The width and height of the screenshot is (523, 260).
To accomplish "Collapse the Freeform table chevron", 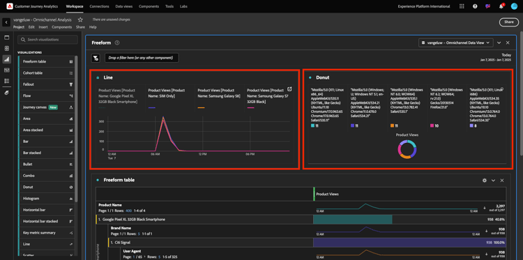I will 493,181.
